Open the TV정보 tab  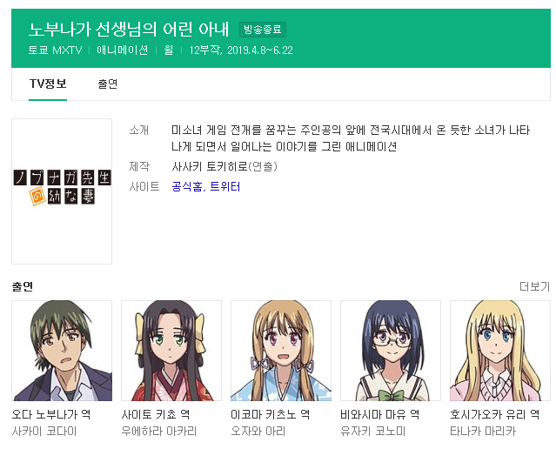click(x=48, y=84)
